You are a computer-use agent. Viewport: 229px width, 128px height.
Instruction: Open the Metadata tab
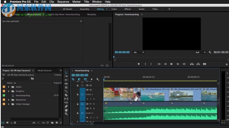(x=92, y=15)
